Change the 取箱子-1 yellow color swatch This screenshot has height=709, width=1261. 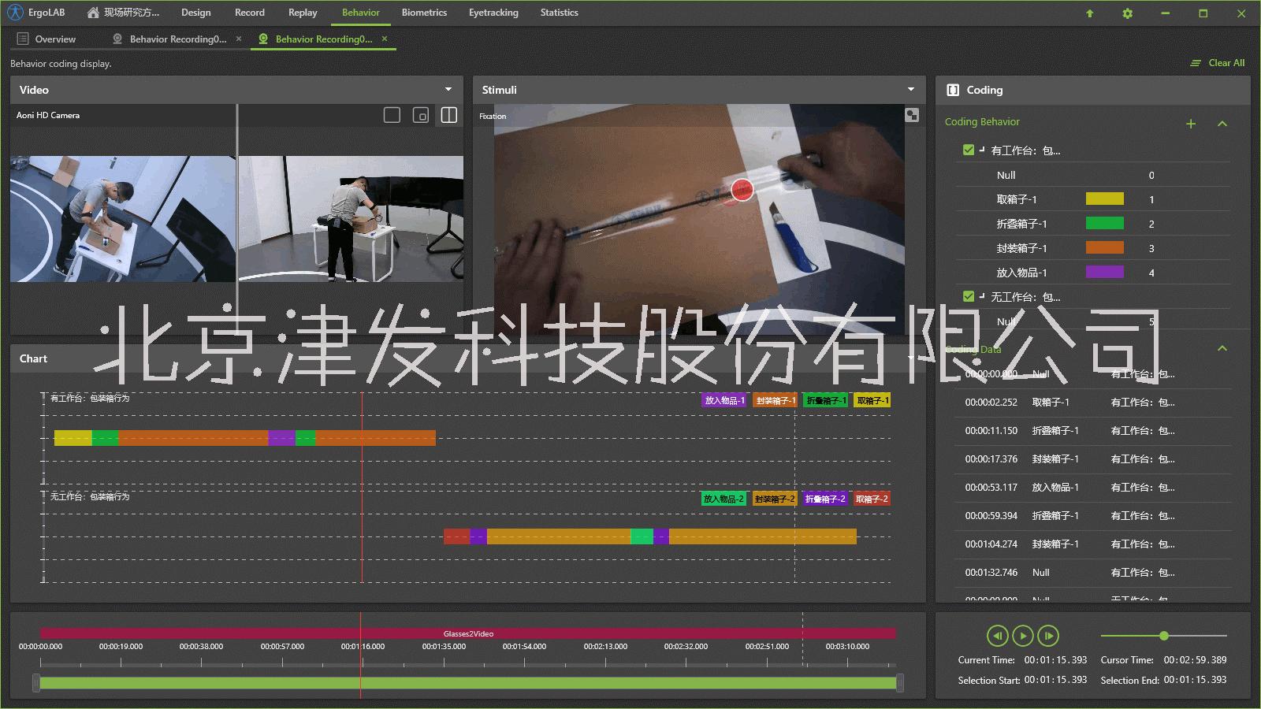point(1105,199)
